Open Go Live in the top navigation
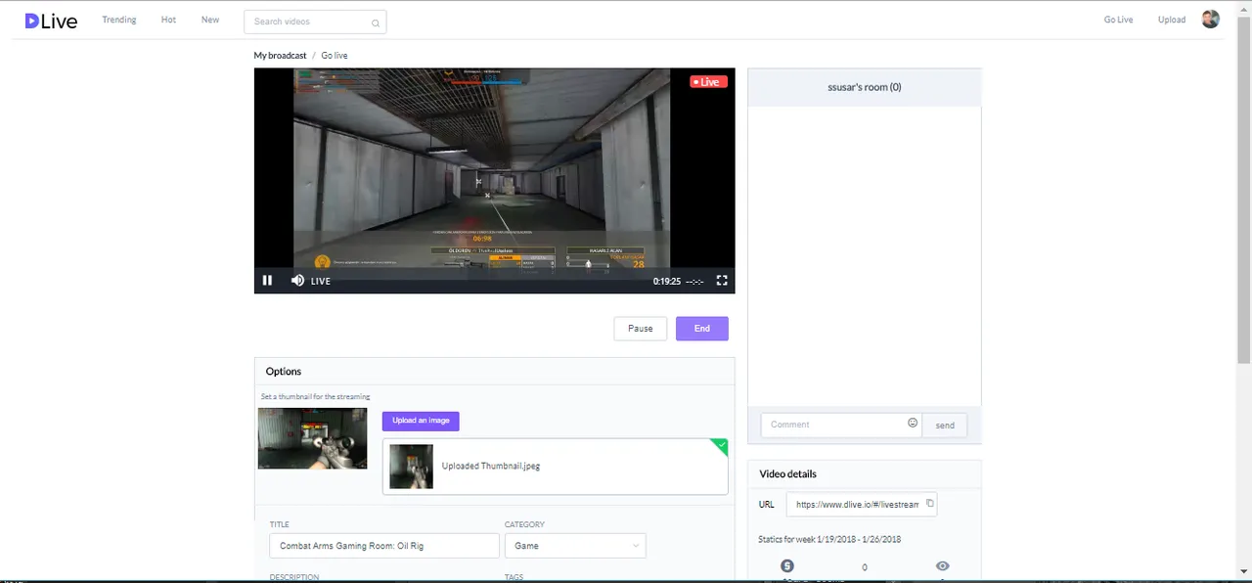 [x=1118, y=20]
